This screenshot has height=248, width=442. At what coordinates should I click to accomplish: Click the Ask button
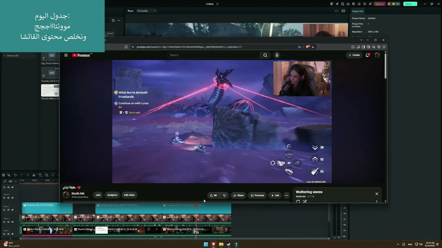click(x=275, y=195)
